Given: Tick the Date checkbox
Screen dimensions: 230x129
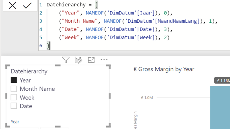Looking at the screenshot, I should coord(14,106).
